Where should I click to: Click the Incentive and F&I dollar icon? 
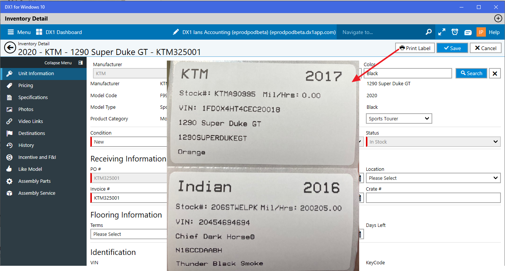[x=10, y=157]
